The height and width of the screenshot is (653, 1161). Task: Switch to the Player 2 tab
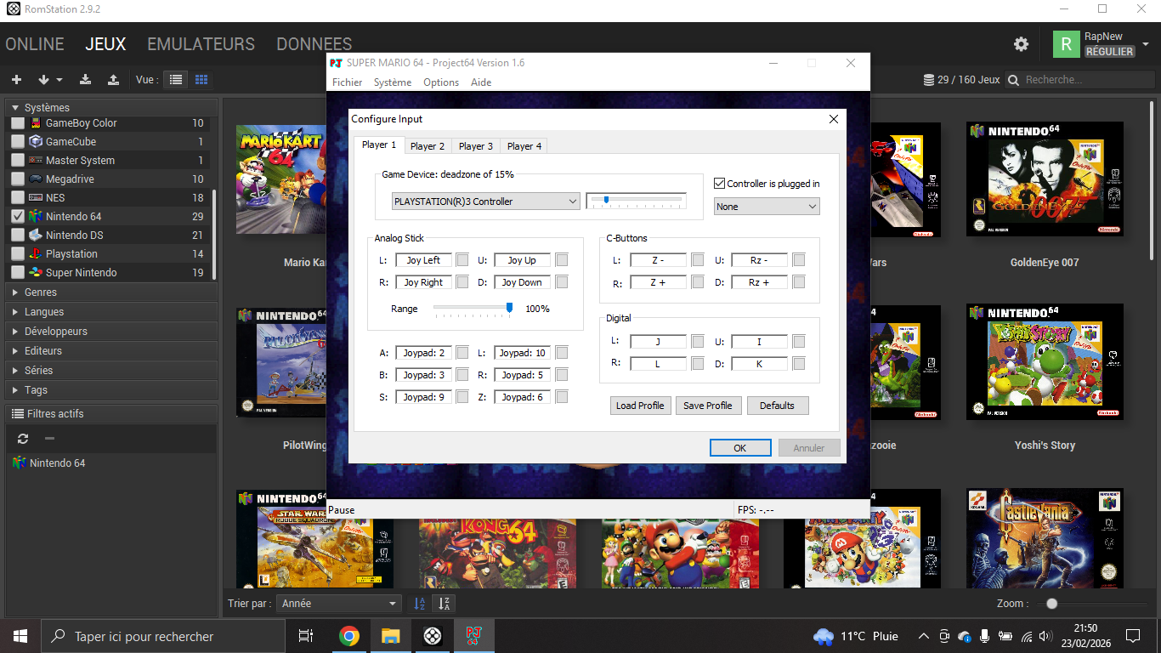point(428,146)
